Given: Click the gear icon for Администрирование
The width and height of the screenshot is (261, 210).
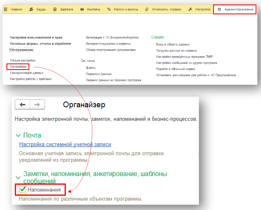Looking at the screenshot, I should tap(219, 9).
